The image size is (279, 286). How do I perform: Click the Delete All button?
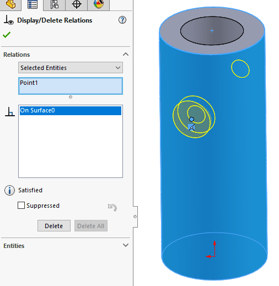91,226
